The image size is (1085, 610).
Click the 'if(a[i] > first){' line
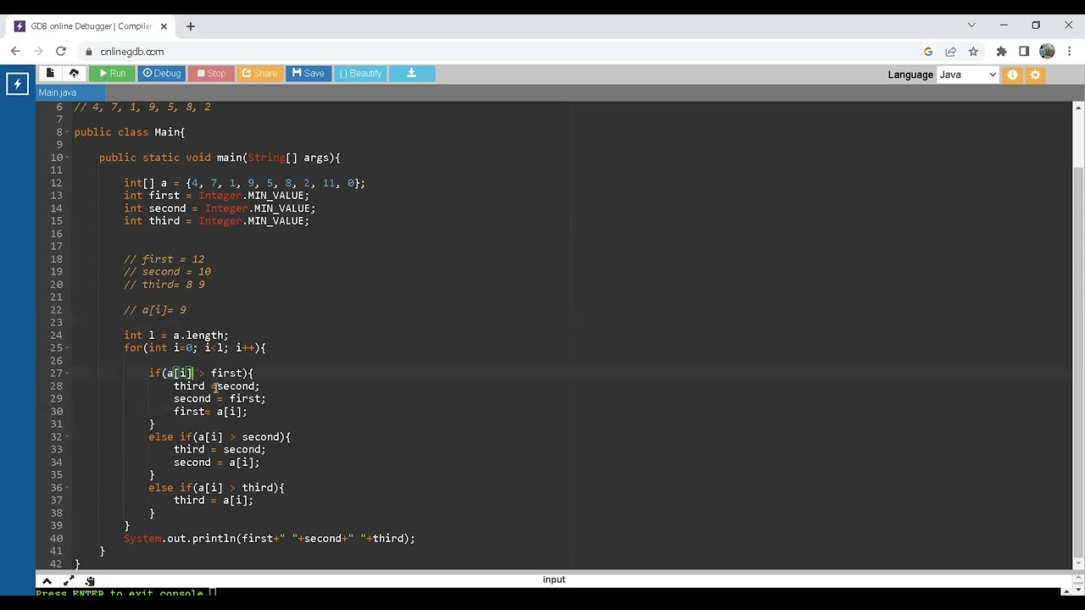click(201, 374)
